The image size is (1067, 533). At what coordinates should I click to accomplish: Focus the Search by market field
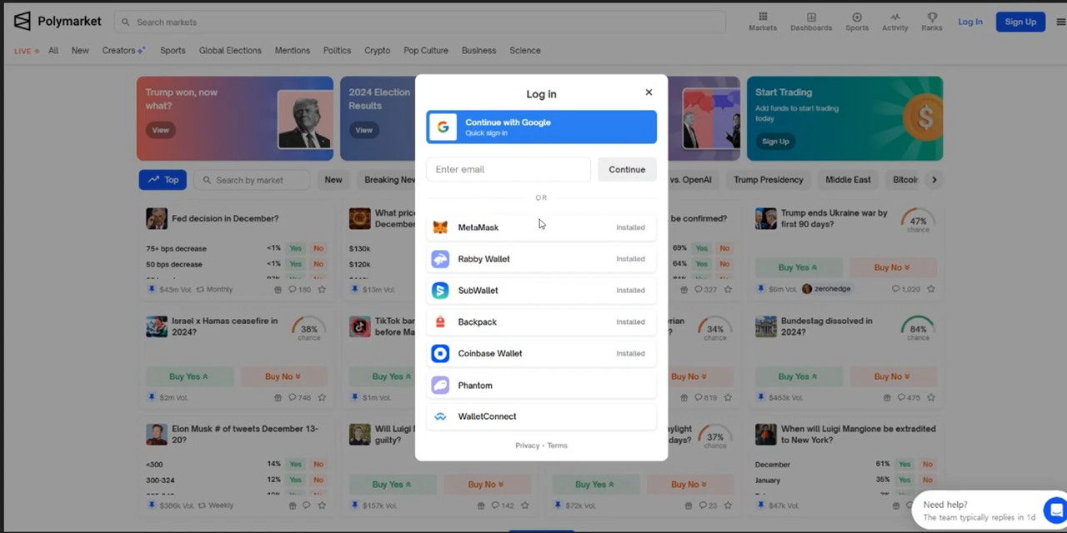point(253,180)
